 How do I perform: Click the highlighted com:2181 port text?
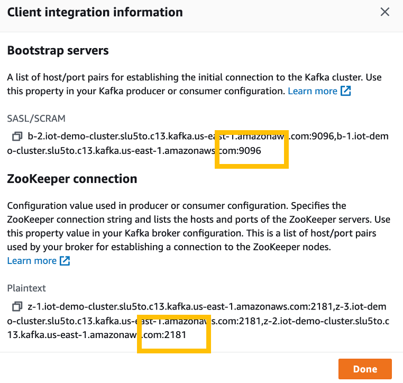[164, 335]
